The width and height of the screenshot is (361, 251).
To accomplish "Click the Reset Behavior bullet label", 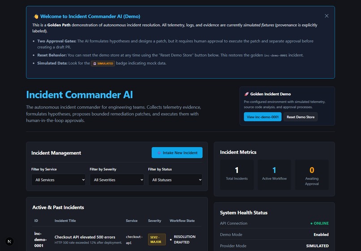I will [x=52, y=55].
